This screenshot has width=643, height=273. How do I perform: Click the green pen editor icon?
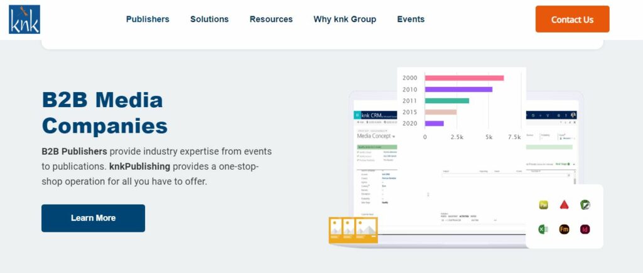585,205
